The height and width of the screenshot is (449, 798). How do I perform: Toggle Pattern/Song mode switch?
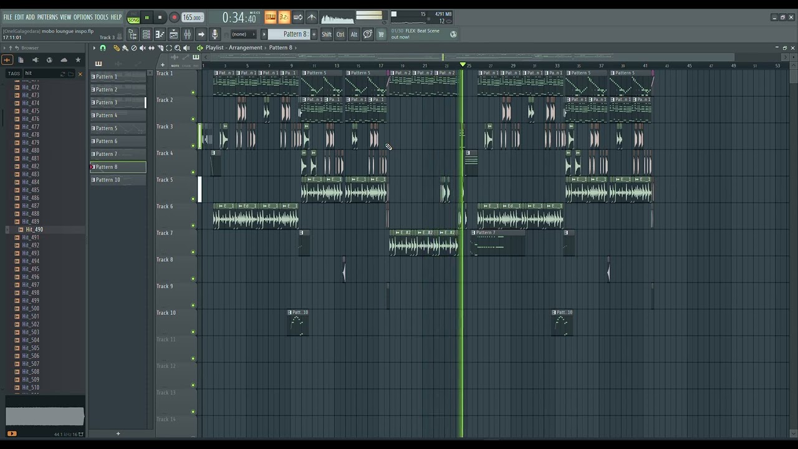(x=133, y=18)
